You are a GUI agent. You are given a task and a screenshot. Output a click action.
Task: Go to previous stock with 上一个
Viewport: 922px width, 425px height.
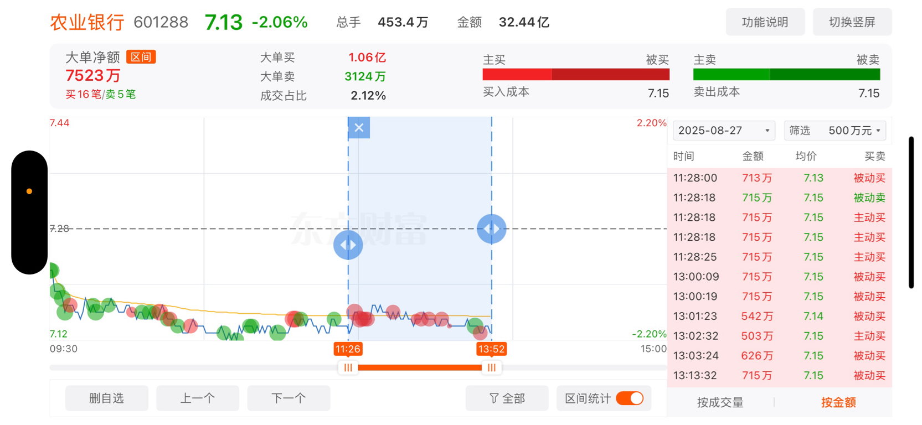(x=198, y=398)
